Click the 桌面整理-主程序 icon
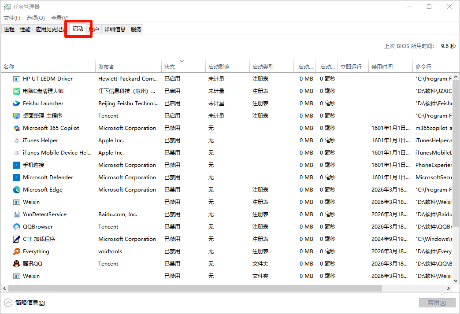Viewport: 460px width, 314px height. tap(17, 116)
